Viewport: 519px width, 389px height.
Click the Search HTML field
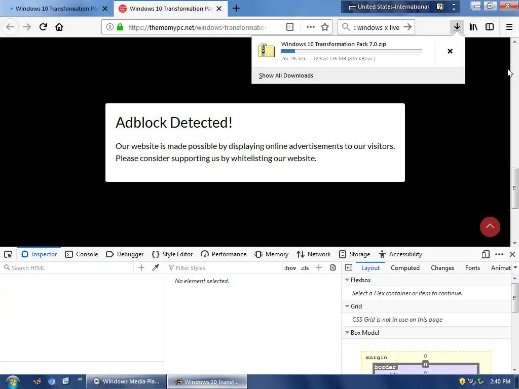click(x=68, y=268)
